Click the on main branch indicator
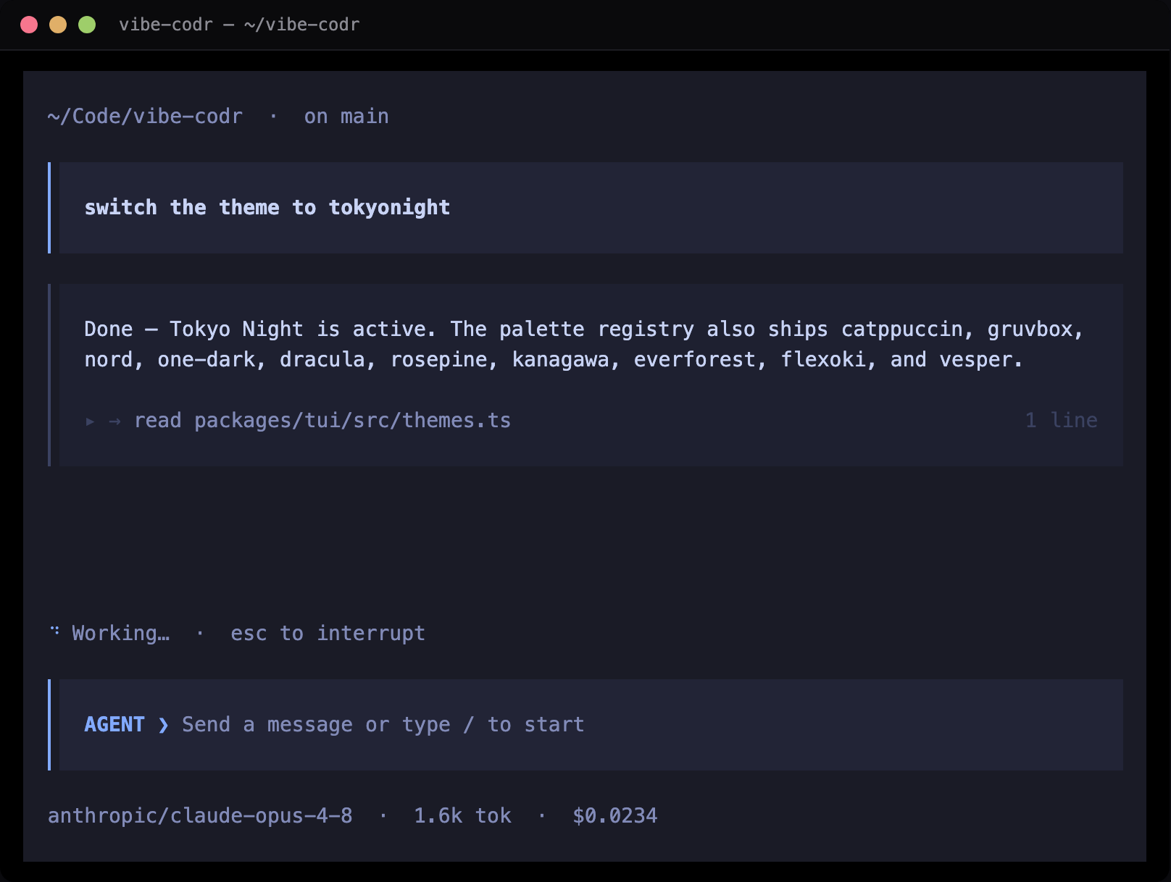Image resolution: width=1171 pixels, height=882 pixels. pos(346,117)
